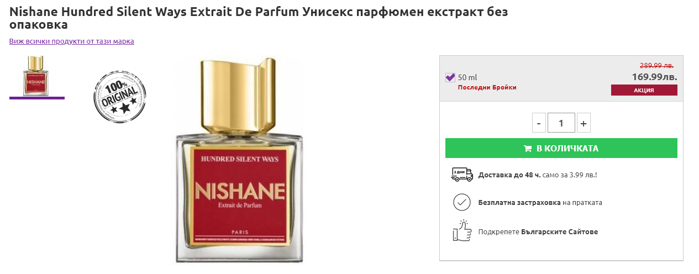Click the 'Подкрепете Българските Сайтове' text
699x274 pixels.
tap(538, 232)
